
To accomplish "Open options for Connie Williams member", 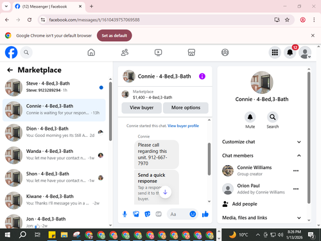I will 296,171.
